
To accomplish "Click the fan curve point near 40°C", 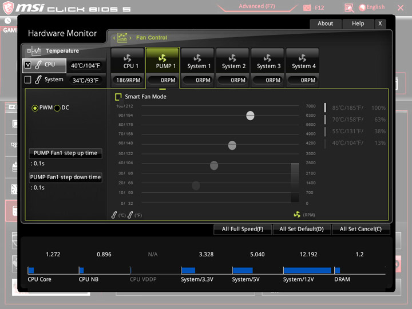I will [214, 165].
